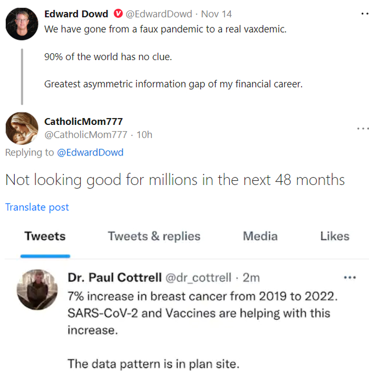This screenshot has width=369, height=371.
Task: Click Translate post
Action: click(x=37, y=207)
